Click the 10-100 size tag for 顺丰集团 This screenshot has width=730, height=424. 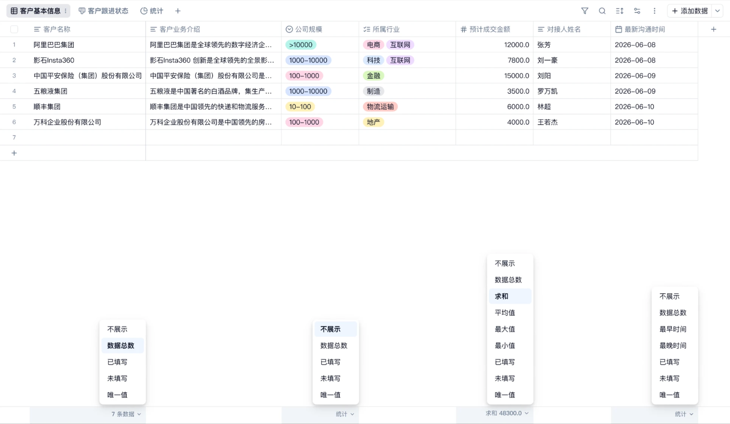click(x=300, y=106)
